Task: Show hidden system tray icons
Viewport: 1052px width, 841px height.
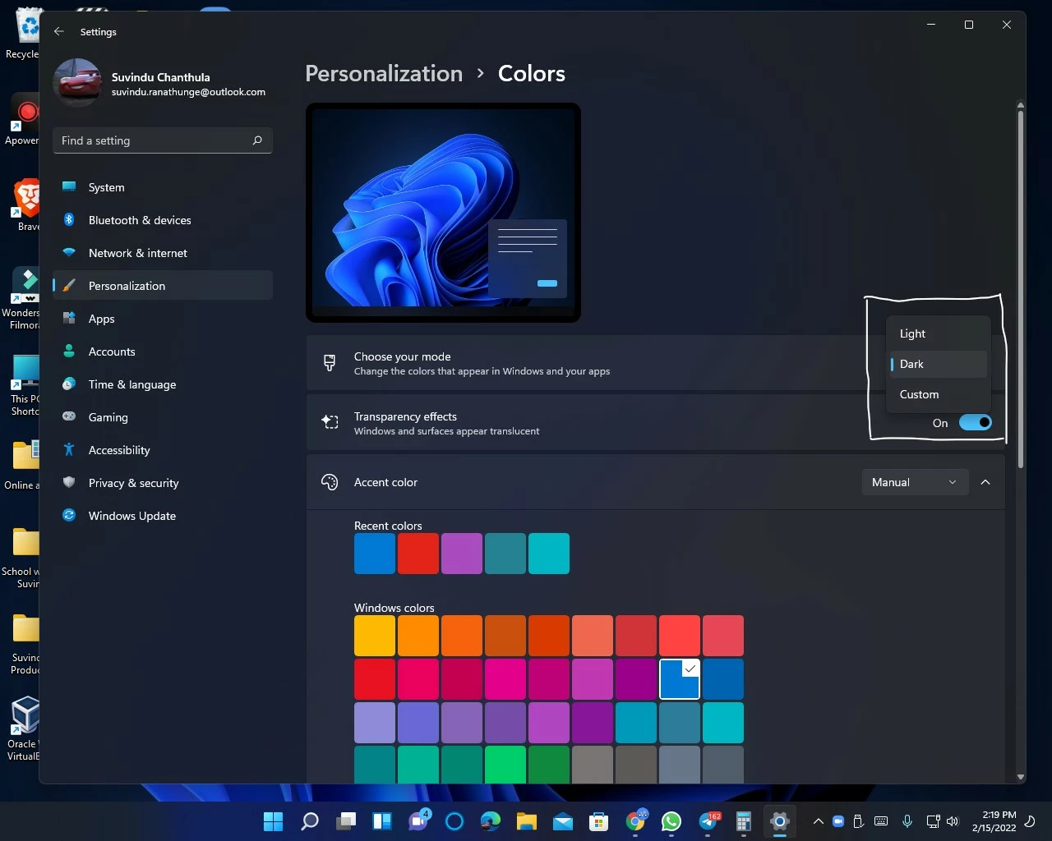Action: [x=818, y=821]
